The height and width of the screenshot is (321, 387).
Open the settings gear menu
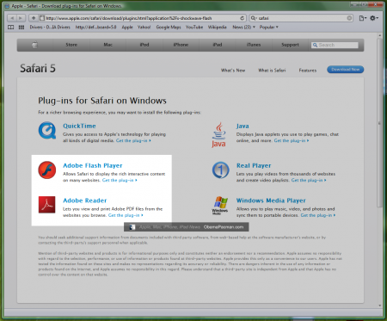[x=374, y=18]
